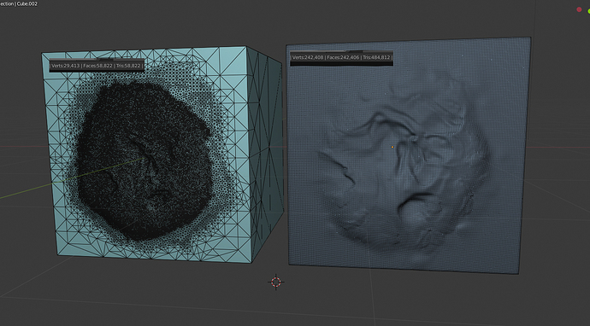
Task: Click the red X axis gizmo dot
Action: (x=579, y=9)
